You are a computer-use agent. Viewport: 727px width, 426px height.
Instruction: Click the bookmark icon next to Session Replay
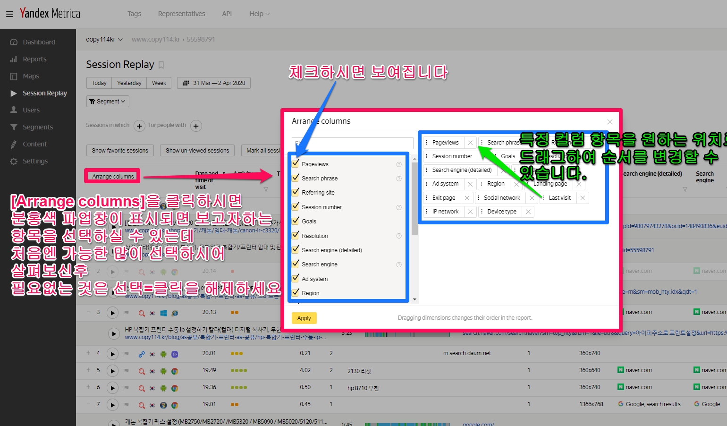tap(161, 65)
